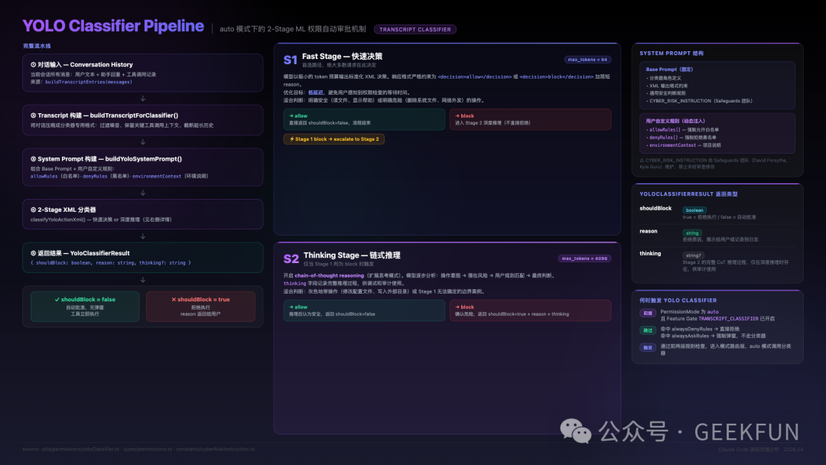This screenshot has width=826, height=465.
Task: Click the Stage 1 block escalate to Stage 2 tag
Action: pyautogui.click(x=334, y=139)
